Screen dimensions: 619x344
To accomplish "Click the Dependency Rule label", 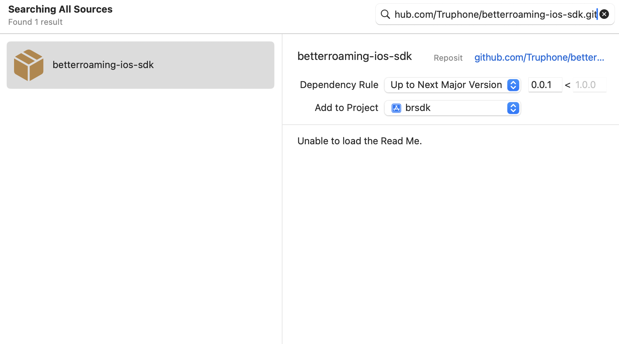I will tap(339, 85).
